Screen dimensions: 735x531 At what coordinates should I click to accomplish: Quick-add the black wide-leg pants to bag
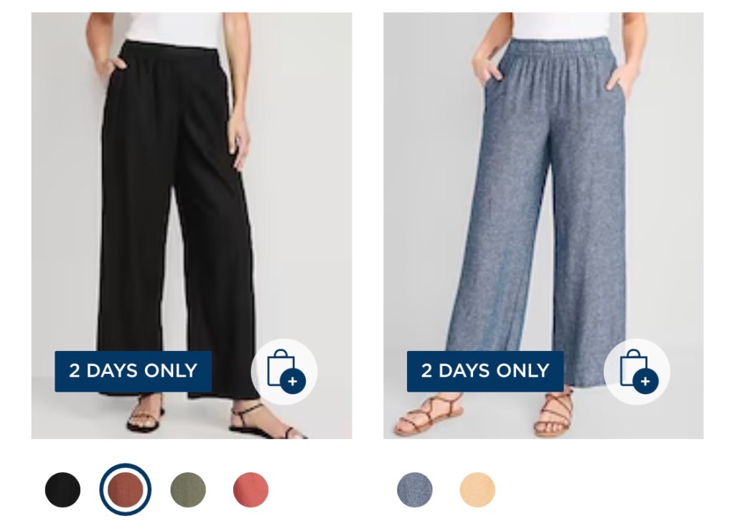click(x=284, y=372)
